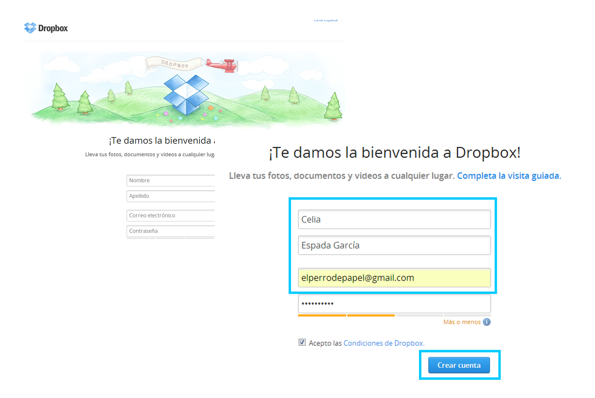Click the Crear cuenta button
The height and width of the screenshot is (398, 595).
(459, 365)
